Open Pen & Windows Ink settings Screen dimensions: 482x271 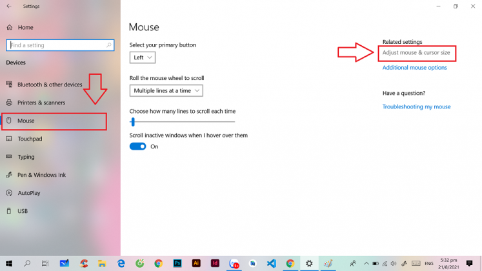[41, 175]
